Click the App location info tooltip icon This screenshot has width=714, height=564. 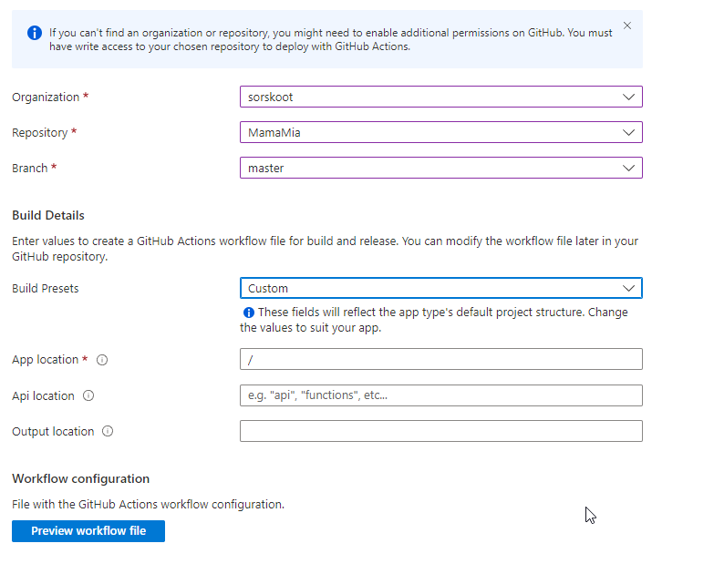coord(102,360)
